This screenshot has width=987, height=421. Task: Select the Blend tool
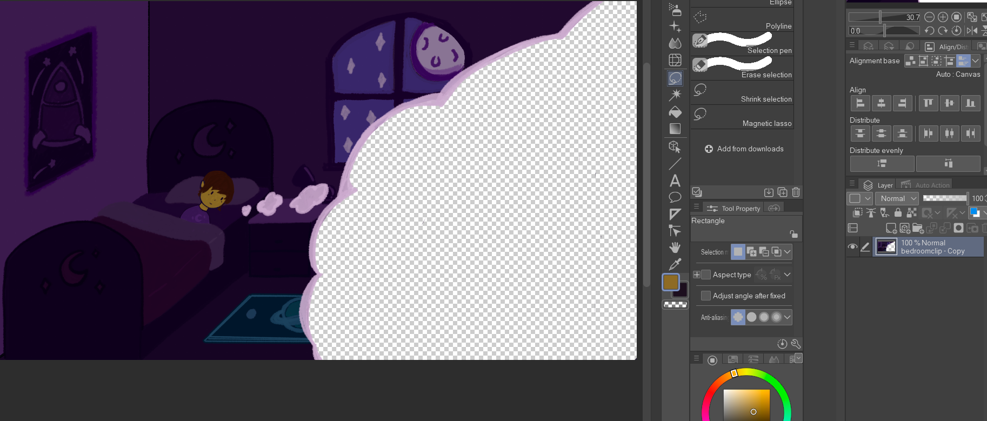click(x=675, y=43)
